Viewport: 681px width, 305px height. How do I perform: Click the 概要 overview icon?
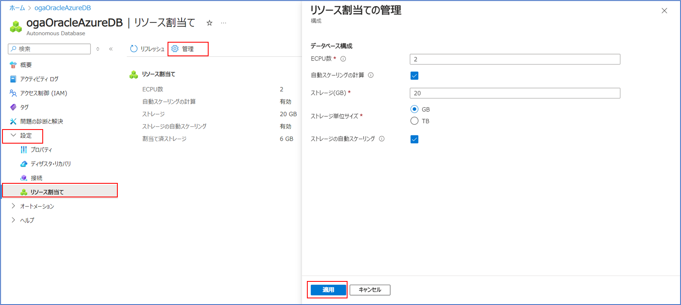point(13,65)
